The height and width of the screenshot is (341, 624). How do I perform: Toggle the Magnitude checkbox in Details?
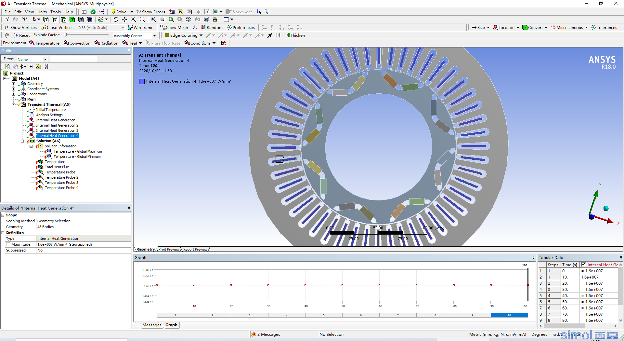pos(8,244)
